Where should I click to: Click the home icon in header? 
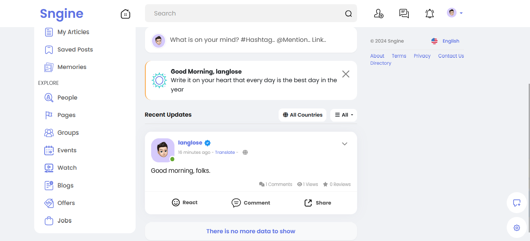126,14
